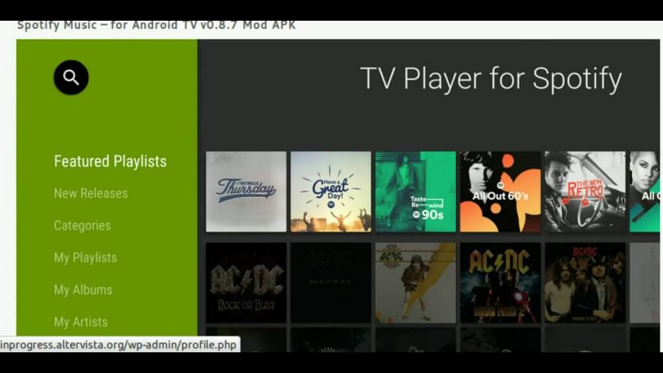Open New Releases from the sidebar
Screen dimensions: 663x373
(x=91, y=193)
